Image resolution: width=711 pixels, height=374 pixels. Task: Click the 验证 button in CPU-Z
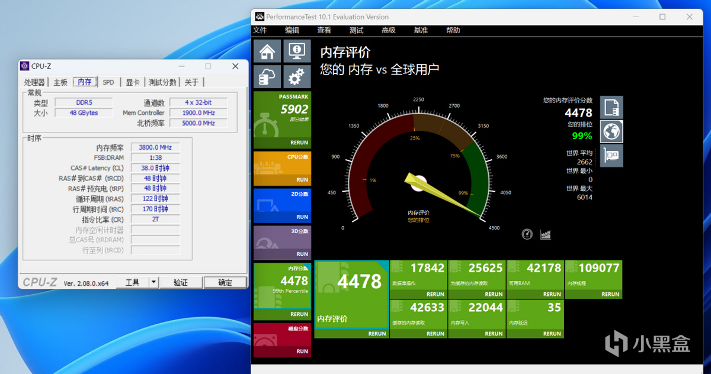coord(180,283)
